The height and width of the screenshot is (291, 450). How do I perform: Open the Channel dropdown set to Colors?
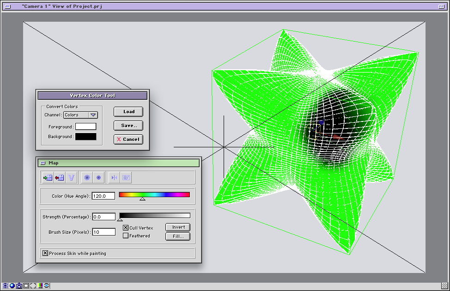pyautogui.click(x=80, y=115)
